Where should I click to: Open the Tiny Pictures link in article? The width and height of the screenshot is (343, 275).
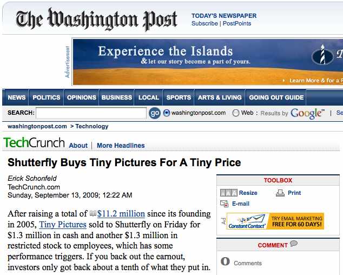click(63, 224)
